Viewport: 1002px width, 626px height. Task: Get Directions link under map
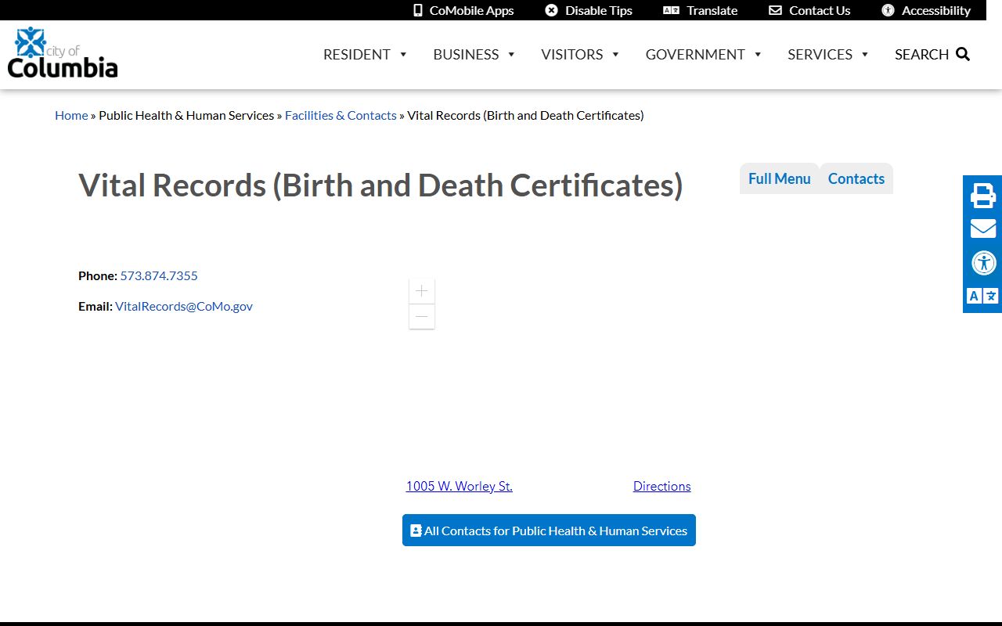pyautogui.click(x=661, y=486)
